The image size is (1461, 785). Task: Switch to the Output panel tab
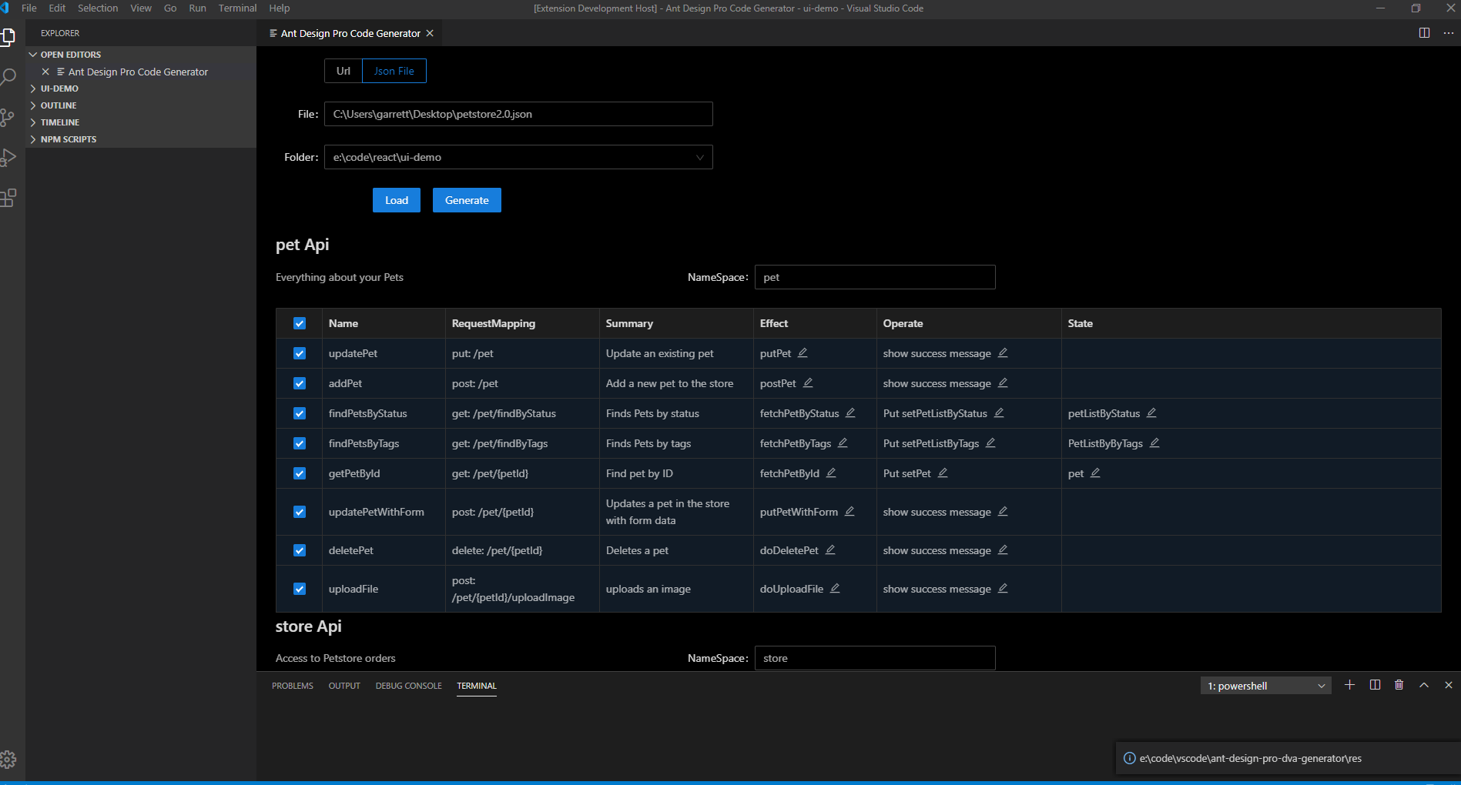tap(344, 686)
